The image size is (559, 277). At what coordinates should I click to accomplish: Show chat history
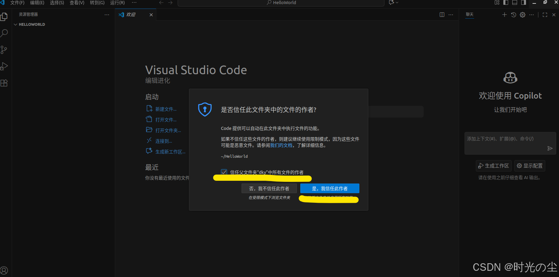(x=514, y=14)
